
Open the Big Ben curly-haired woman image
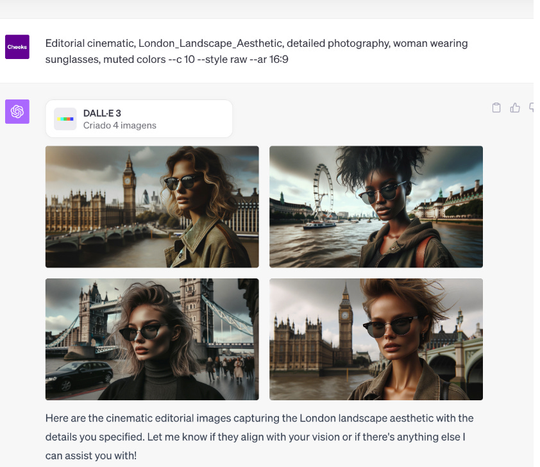tap(152, 207)
